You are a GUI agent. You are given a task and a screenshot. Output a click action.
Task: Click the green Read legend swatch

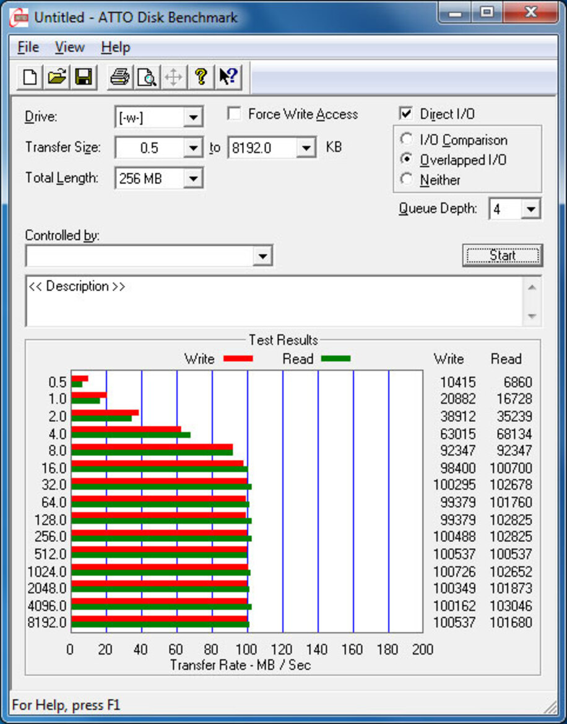click(x=335, y=359)
